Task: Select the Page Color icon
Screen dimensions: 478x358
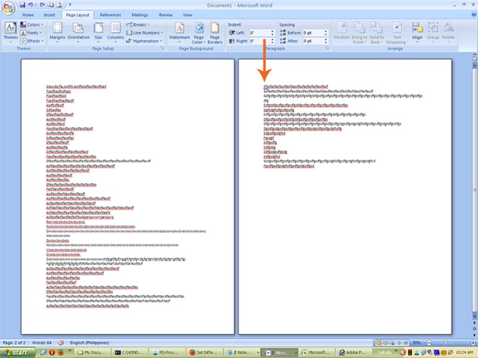Action: 199,34
